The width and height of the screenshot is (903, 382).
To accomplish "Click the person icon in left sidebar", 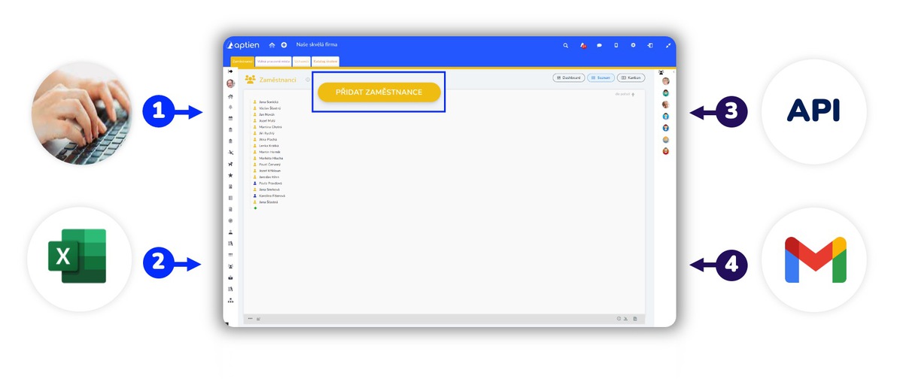I will tap(230, 232).
